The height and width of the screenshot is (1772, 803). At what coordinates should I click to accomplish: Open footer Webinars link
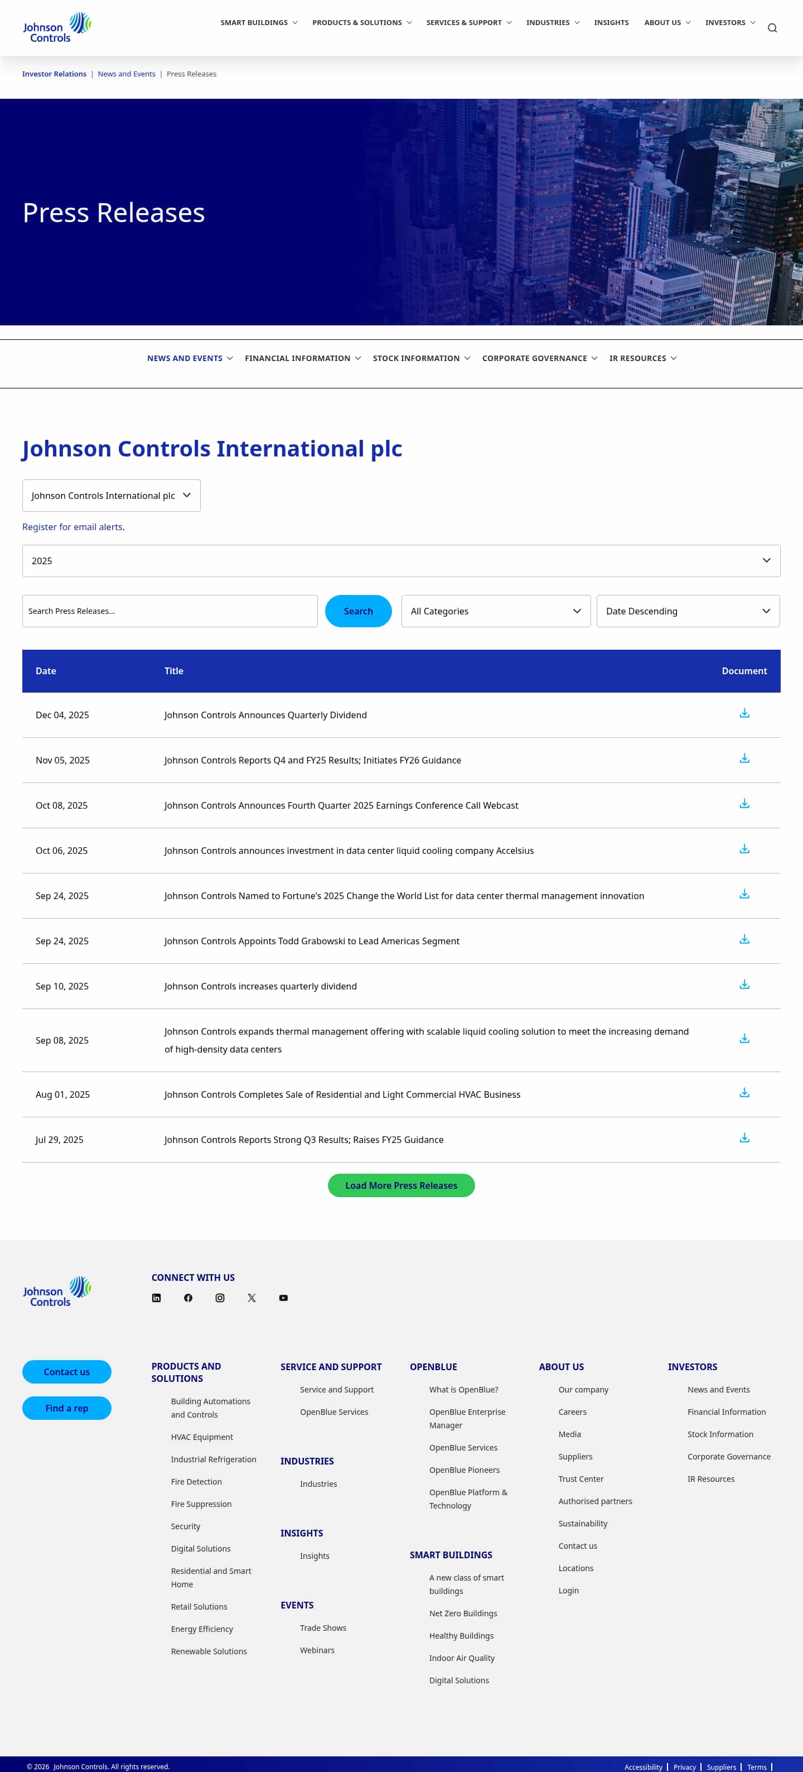coord(318,1650)
